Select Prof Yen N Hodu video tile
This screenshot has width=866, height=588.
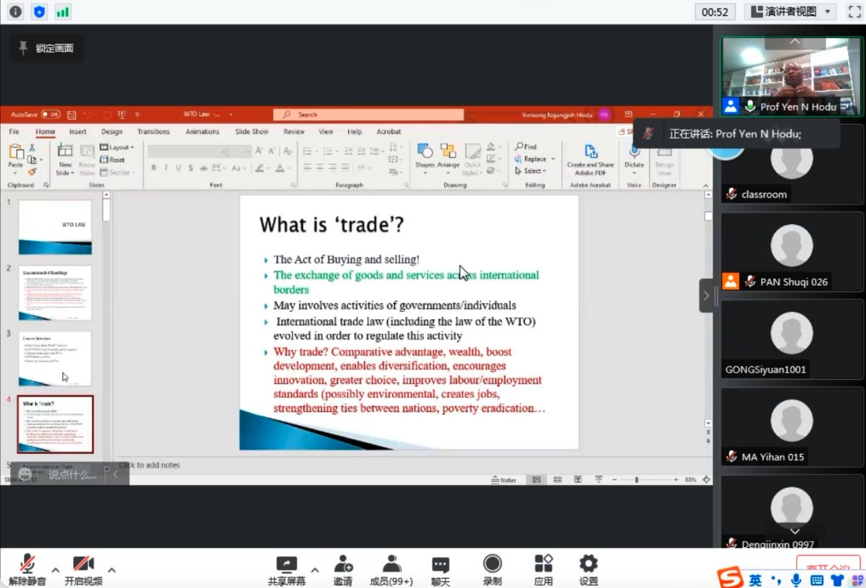(792, 76)
